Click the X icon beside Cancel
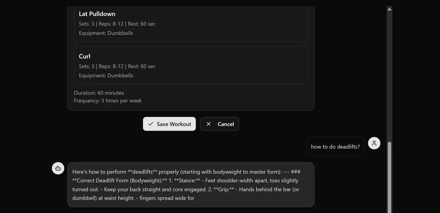This screenshot has width=440, height=213. point(209,124)
